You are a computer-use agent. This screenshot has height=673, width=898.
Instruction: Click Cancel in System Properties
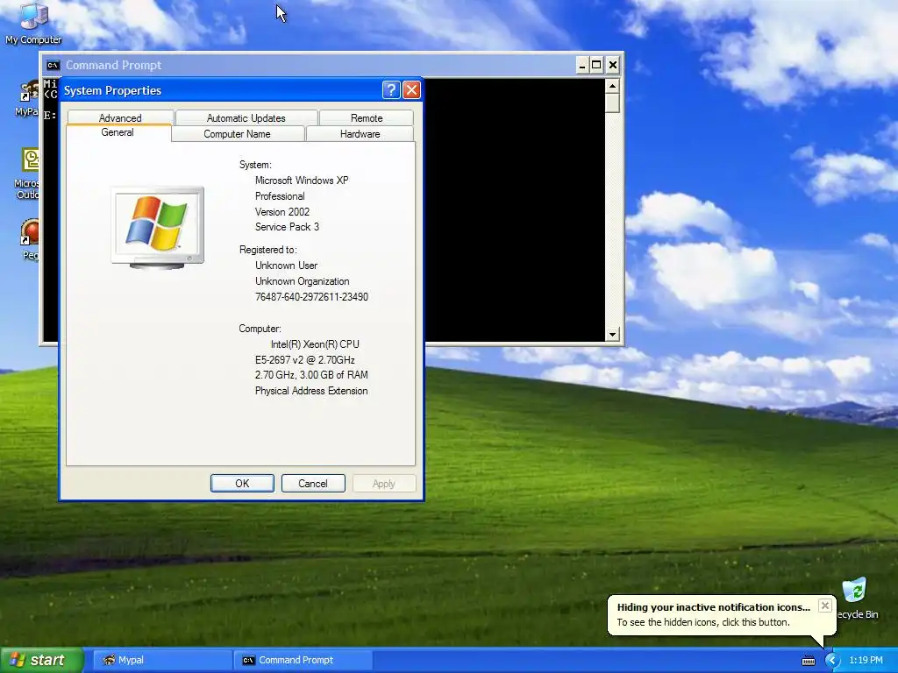[x=313, y=484]
